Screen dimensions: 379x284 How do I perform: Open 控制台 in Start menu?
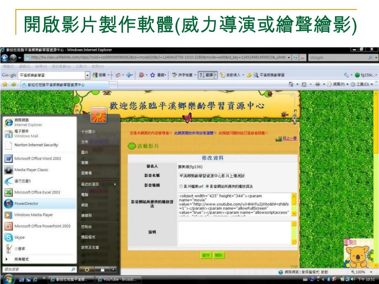[87, 227]
